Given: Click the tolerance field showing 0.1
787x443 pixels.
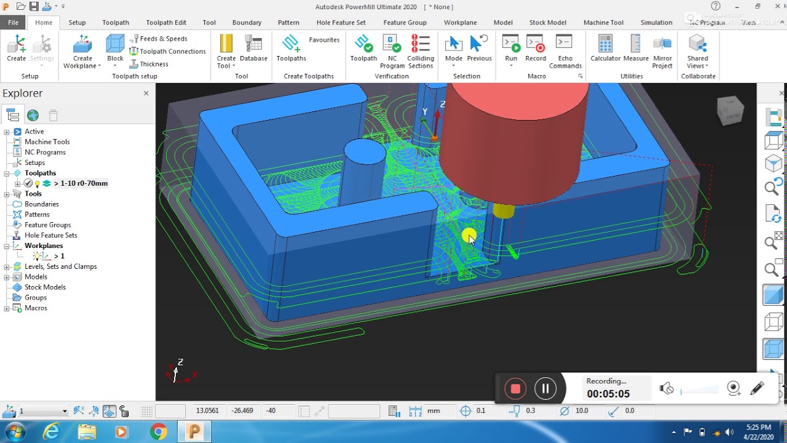Looking at the screenshot, I should pyautogui.click(x=488, y=411).
